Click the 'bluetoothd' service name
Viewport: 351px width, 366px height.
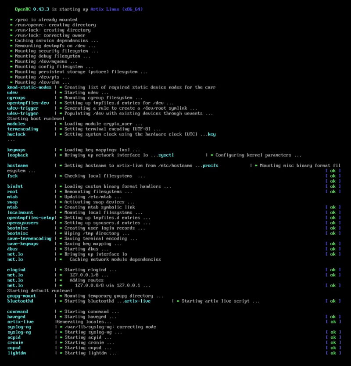pyautogui.click(x=20, y=301)
